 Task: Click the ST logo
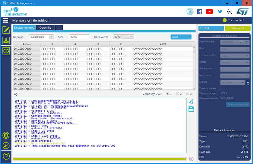243,12
